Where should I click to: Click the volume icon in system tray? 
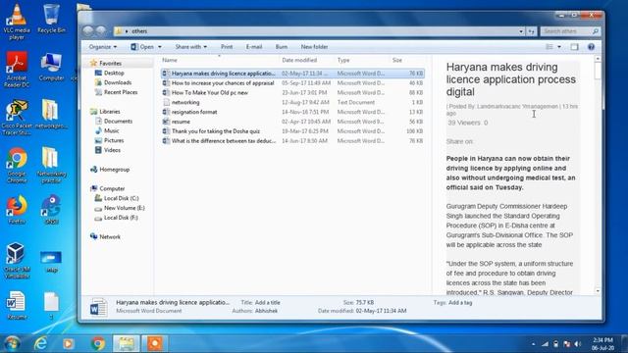coord(577,344)
